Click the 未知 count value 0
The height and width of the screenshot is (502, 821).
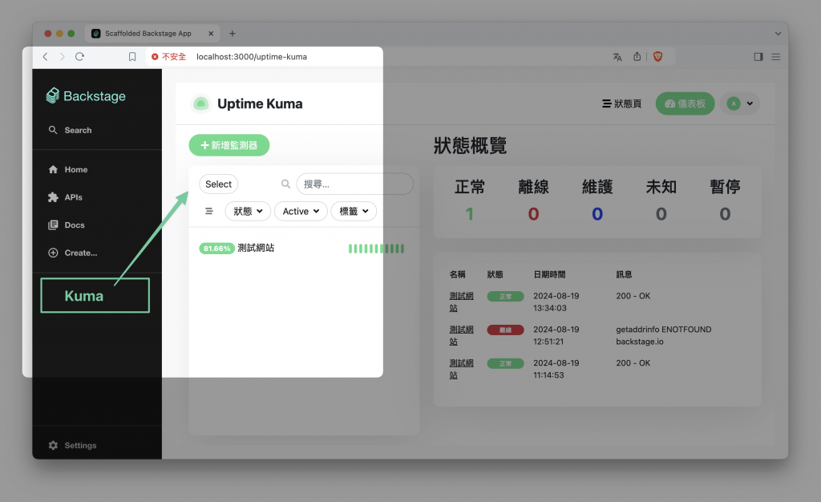click(x=661, y=213)
